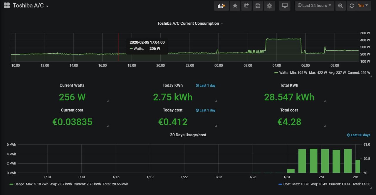Click the 500 W axis label
Image resolution: width=376 pixels, height=195 pixels.
(x=365, y=33)
